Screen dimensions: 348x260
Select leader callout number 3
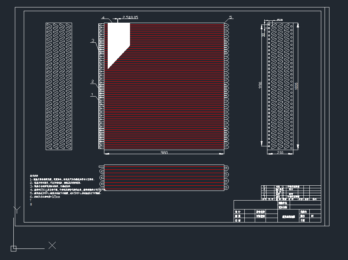[93, 40]
